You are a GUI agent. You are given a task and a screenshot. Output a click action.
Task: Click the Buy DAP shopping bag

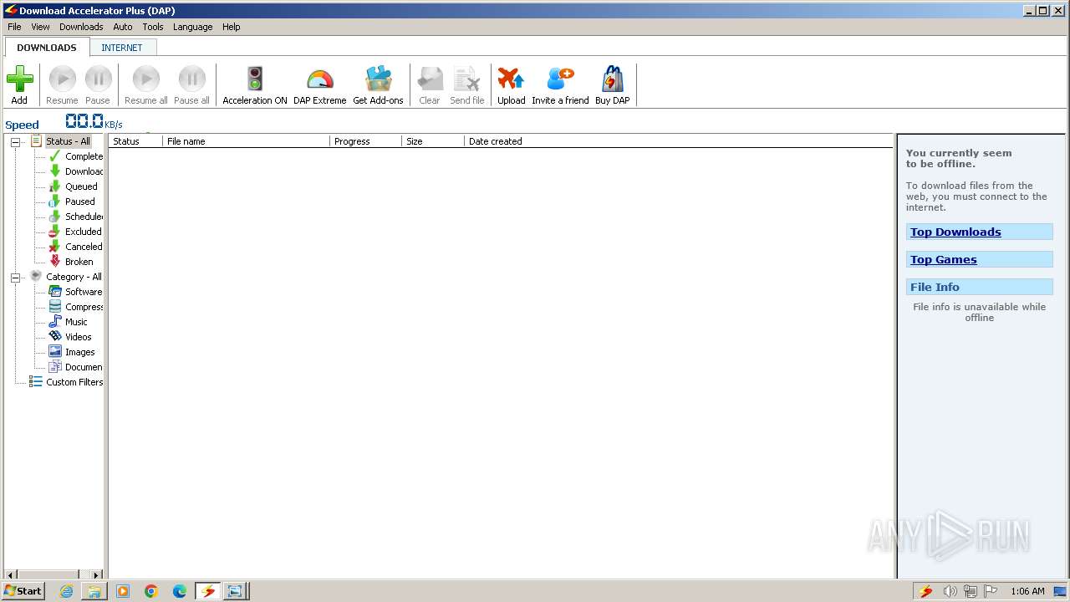[x=612, y=79]
